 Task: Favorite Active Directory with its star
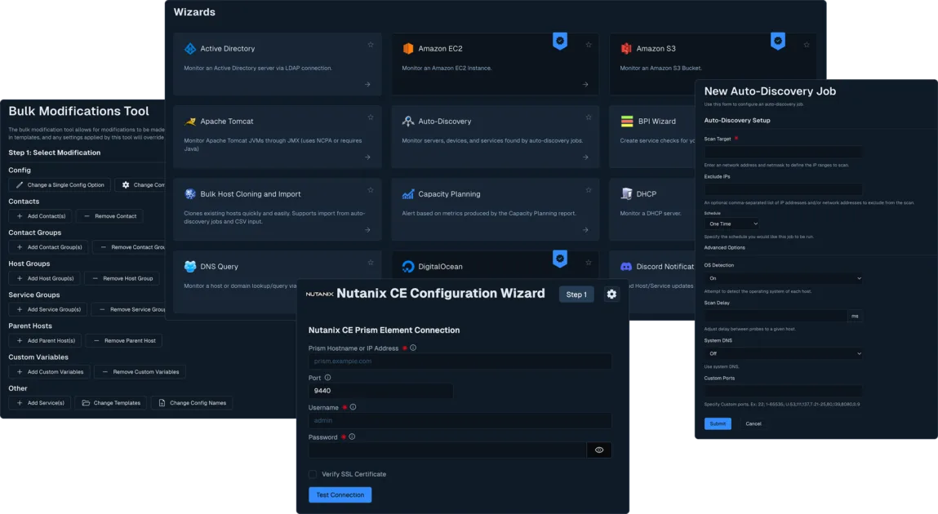click(371, 45)
